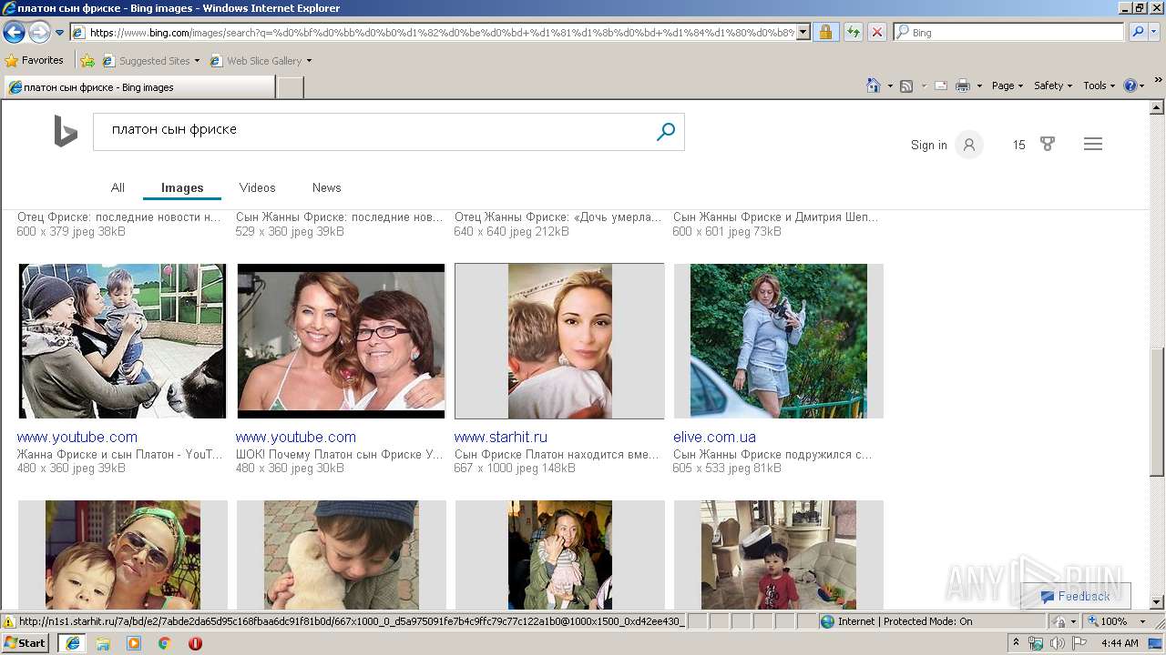Open Google Chrome taskbar icon
The width and height of the screenshot is (1166, 655).
pos(164,642)
